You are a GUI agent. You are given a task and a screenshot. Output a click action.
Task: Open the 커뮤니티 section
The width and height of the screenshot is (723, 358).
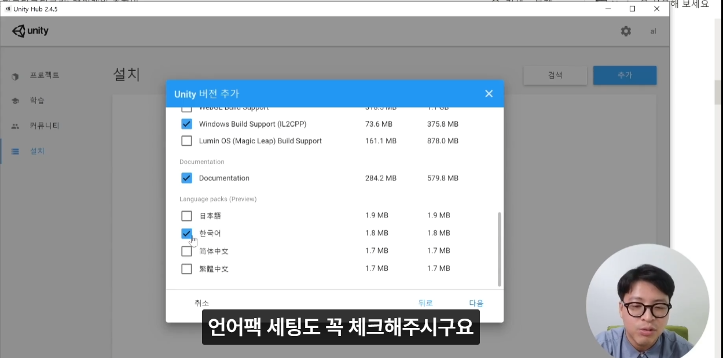tap(45, 126)
